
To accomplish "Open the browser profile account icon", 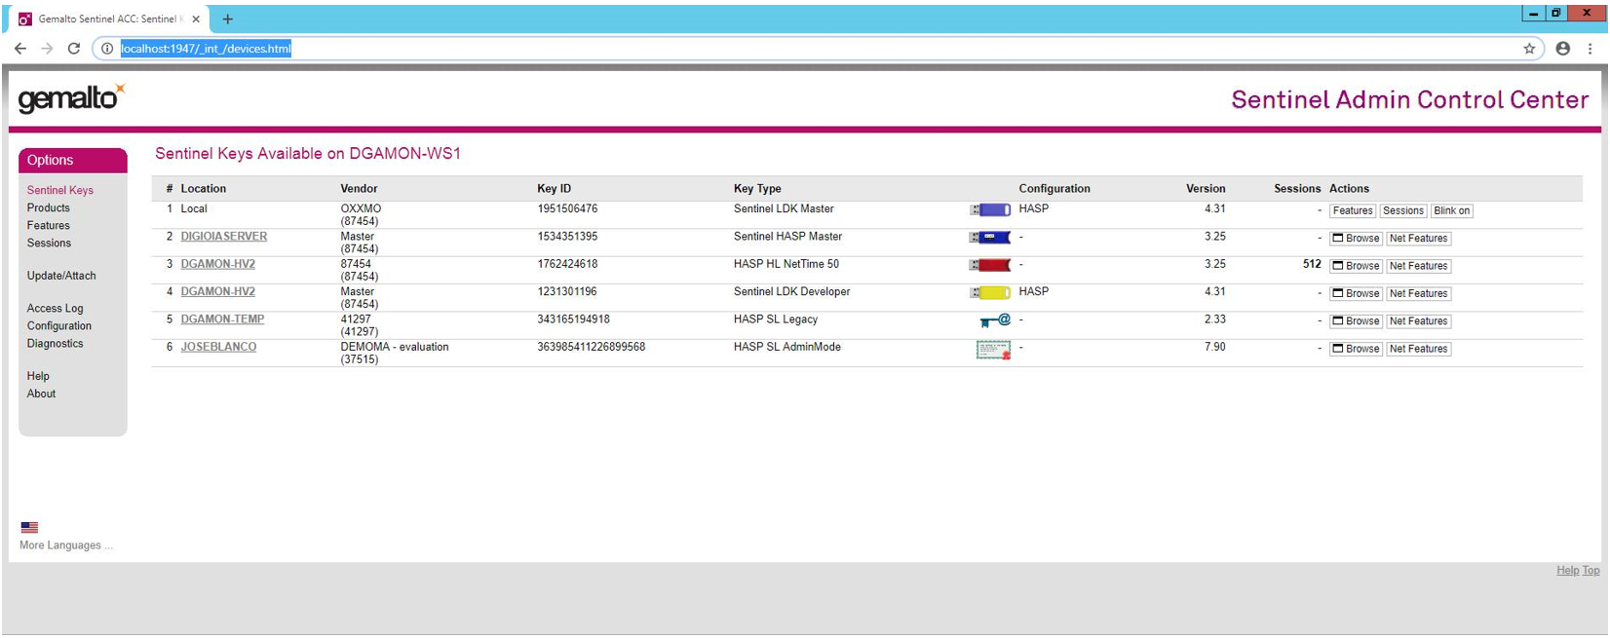I will [x=1563, y=49].
